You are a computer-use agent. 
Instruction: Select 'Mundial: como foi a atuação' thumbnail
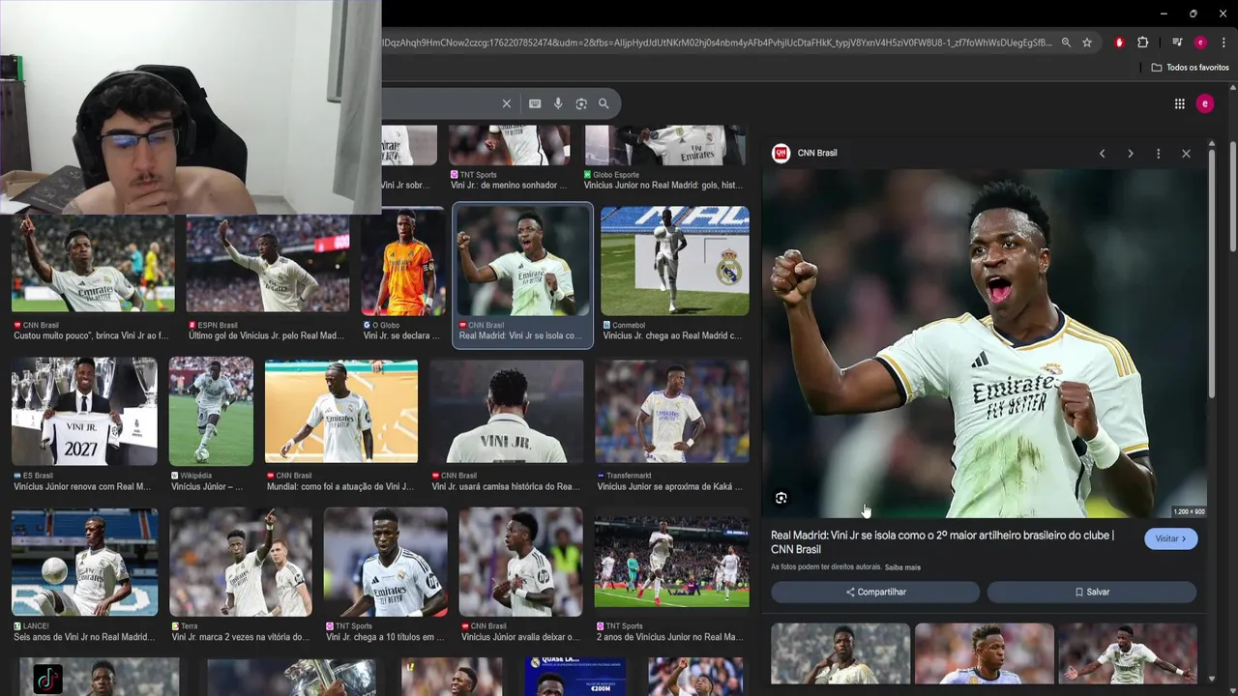[341, 412]
